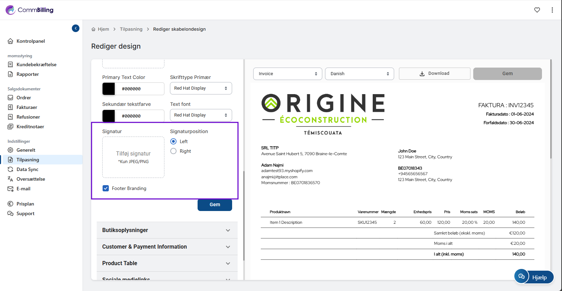
Task: Click the Prisplan euro icon
Action: [x=10, y=204]
